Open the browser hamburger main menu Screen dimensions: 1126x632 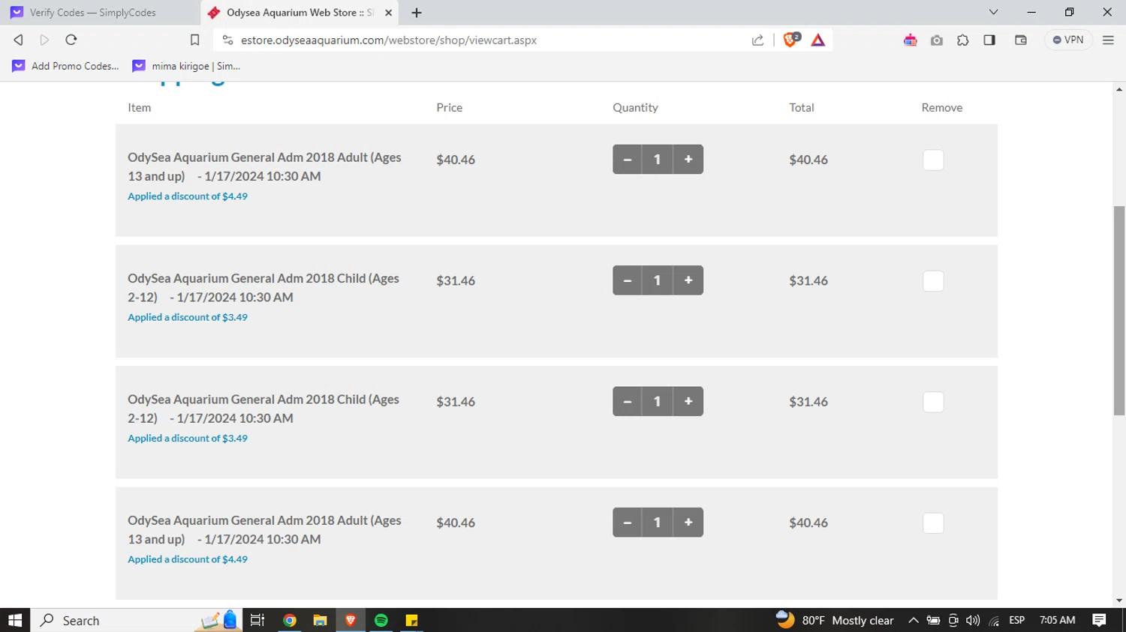(1108, 40)
